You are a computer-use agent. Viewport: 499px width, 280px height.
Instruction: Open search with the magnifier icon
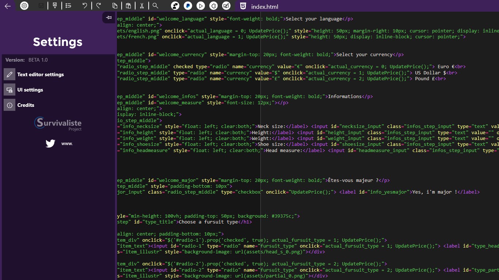155,6
